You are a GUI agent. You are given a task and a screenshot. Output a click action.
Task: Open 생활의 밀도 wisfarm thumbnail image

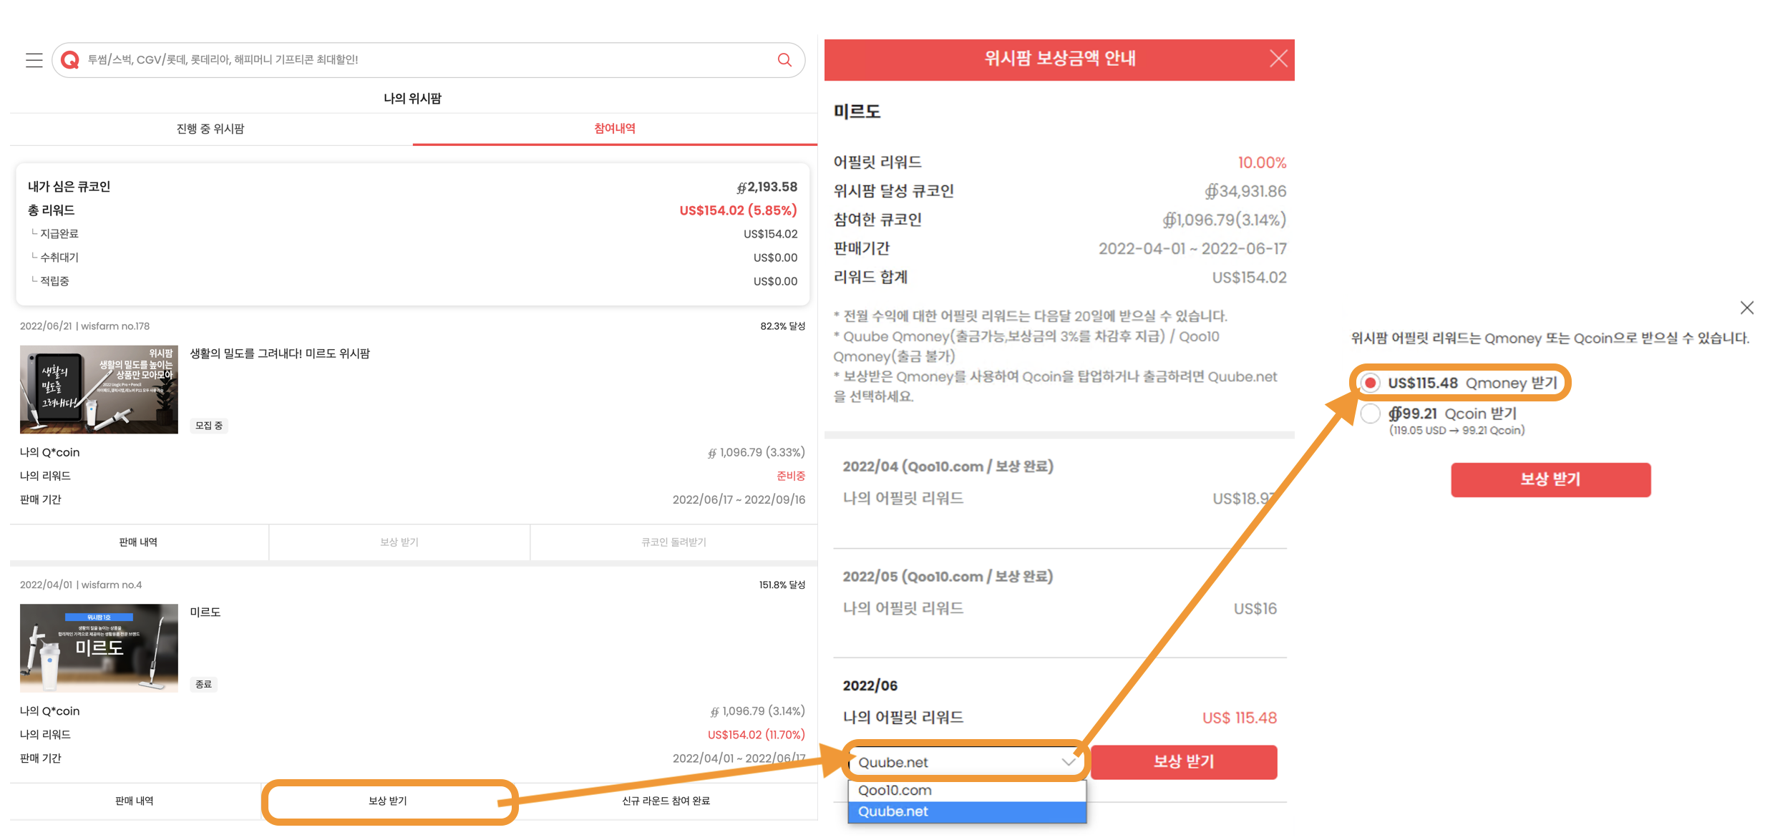click(x=99, y=390)
